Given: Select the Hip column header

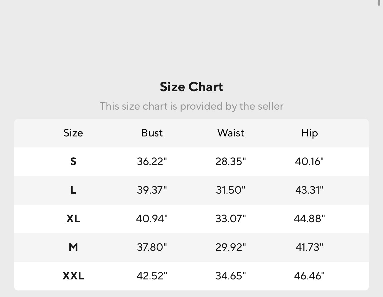Looking at the screenshot, I should point(309,133).
